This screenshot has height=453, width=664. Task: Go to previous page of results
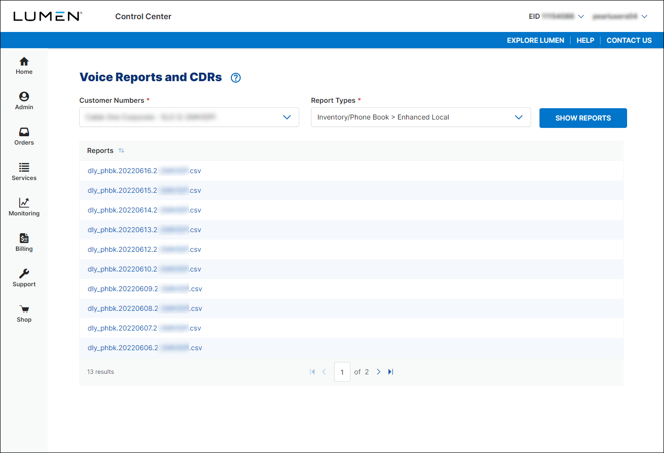pyautogui.click(x=324, y=372)
